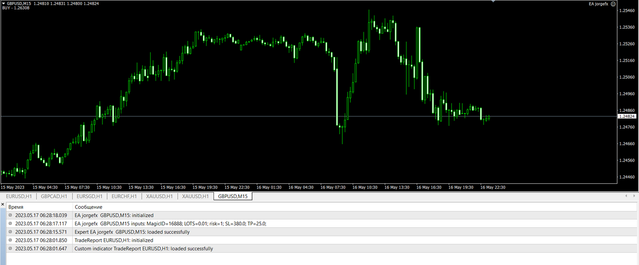
Task: Click timestamp 2023.05.17 06:28:01.647
Action: [x=41, y=249]
